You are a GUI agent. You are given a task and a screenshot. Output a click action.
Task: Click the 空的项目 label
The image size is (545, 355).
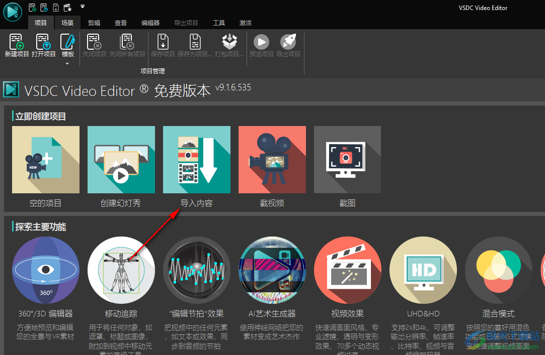coord(45,203)
